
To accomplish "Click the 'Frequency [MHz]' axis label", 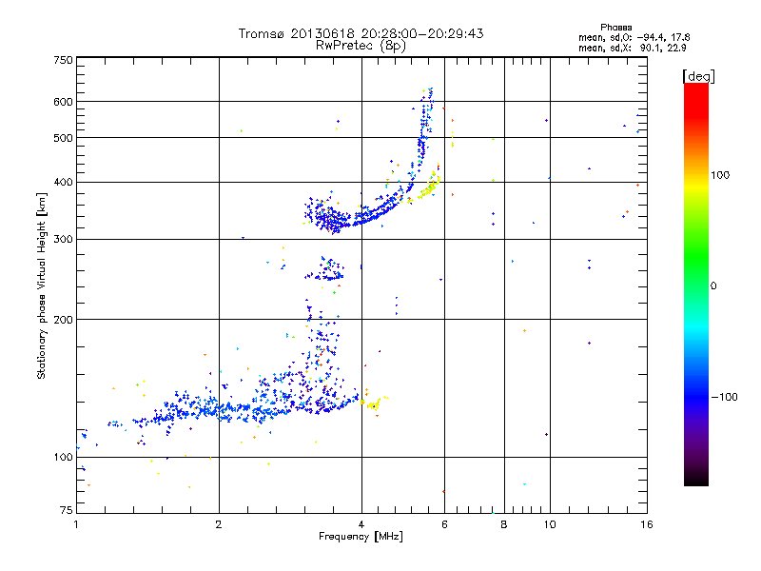I will (361, 537).
